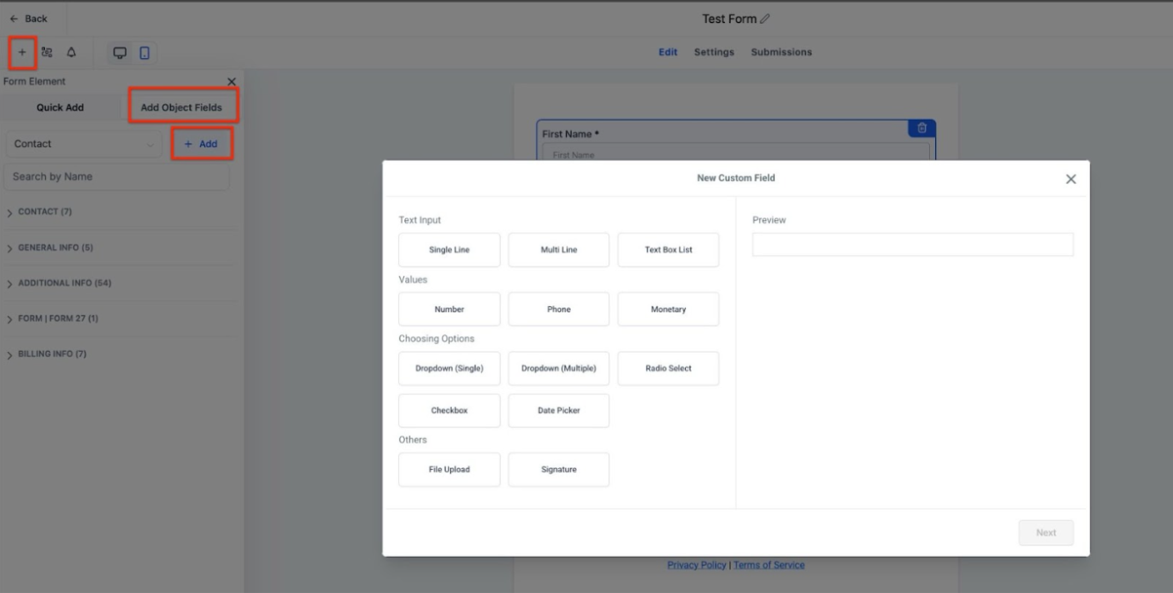The image size is (1173, 593).
Task: Expand the BILLING INFO section
Action: pyautogui.click(x=51, y=355)
